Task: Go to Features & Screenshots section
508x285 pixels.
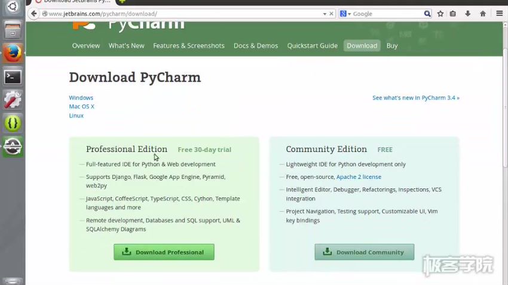Action: pos(188,45)
